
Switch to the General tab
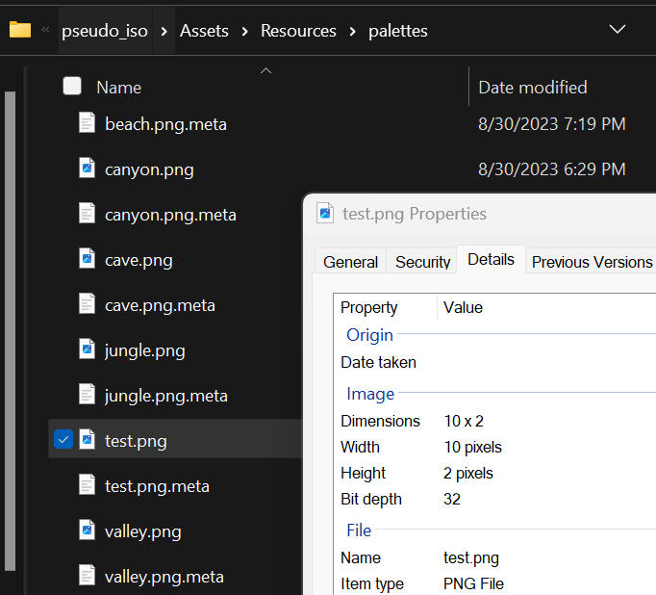coord(350,262)
